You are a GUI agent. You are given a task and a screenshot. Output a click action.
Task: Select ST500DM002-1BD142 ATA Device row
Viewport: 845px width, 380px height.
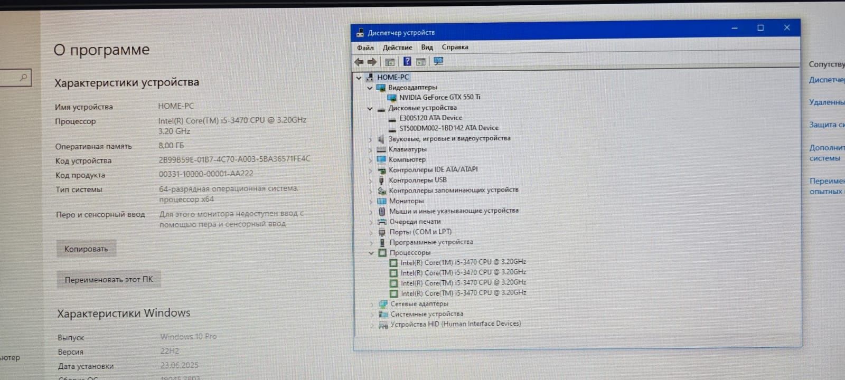click(448, 128)
